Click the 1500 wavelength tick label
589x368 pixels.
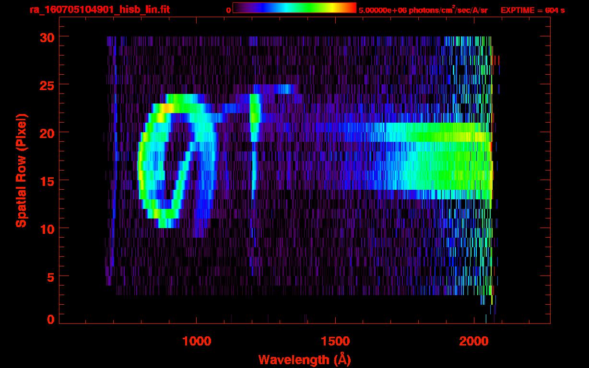click(335, 341)
